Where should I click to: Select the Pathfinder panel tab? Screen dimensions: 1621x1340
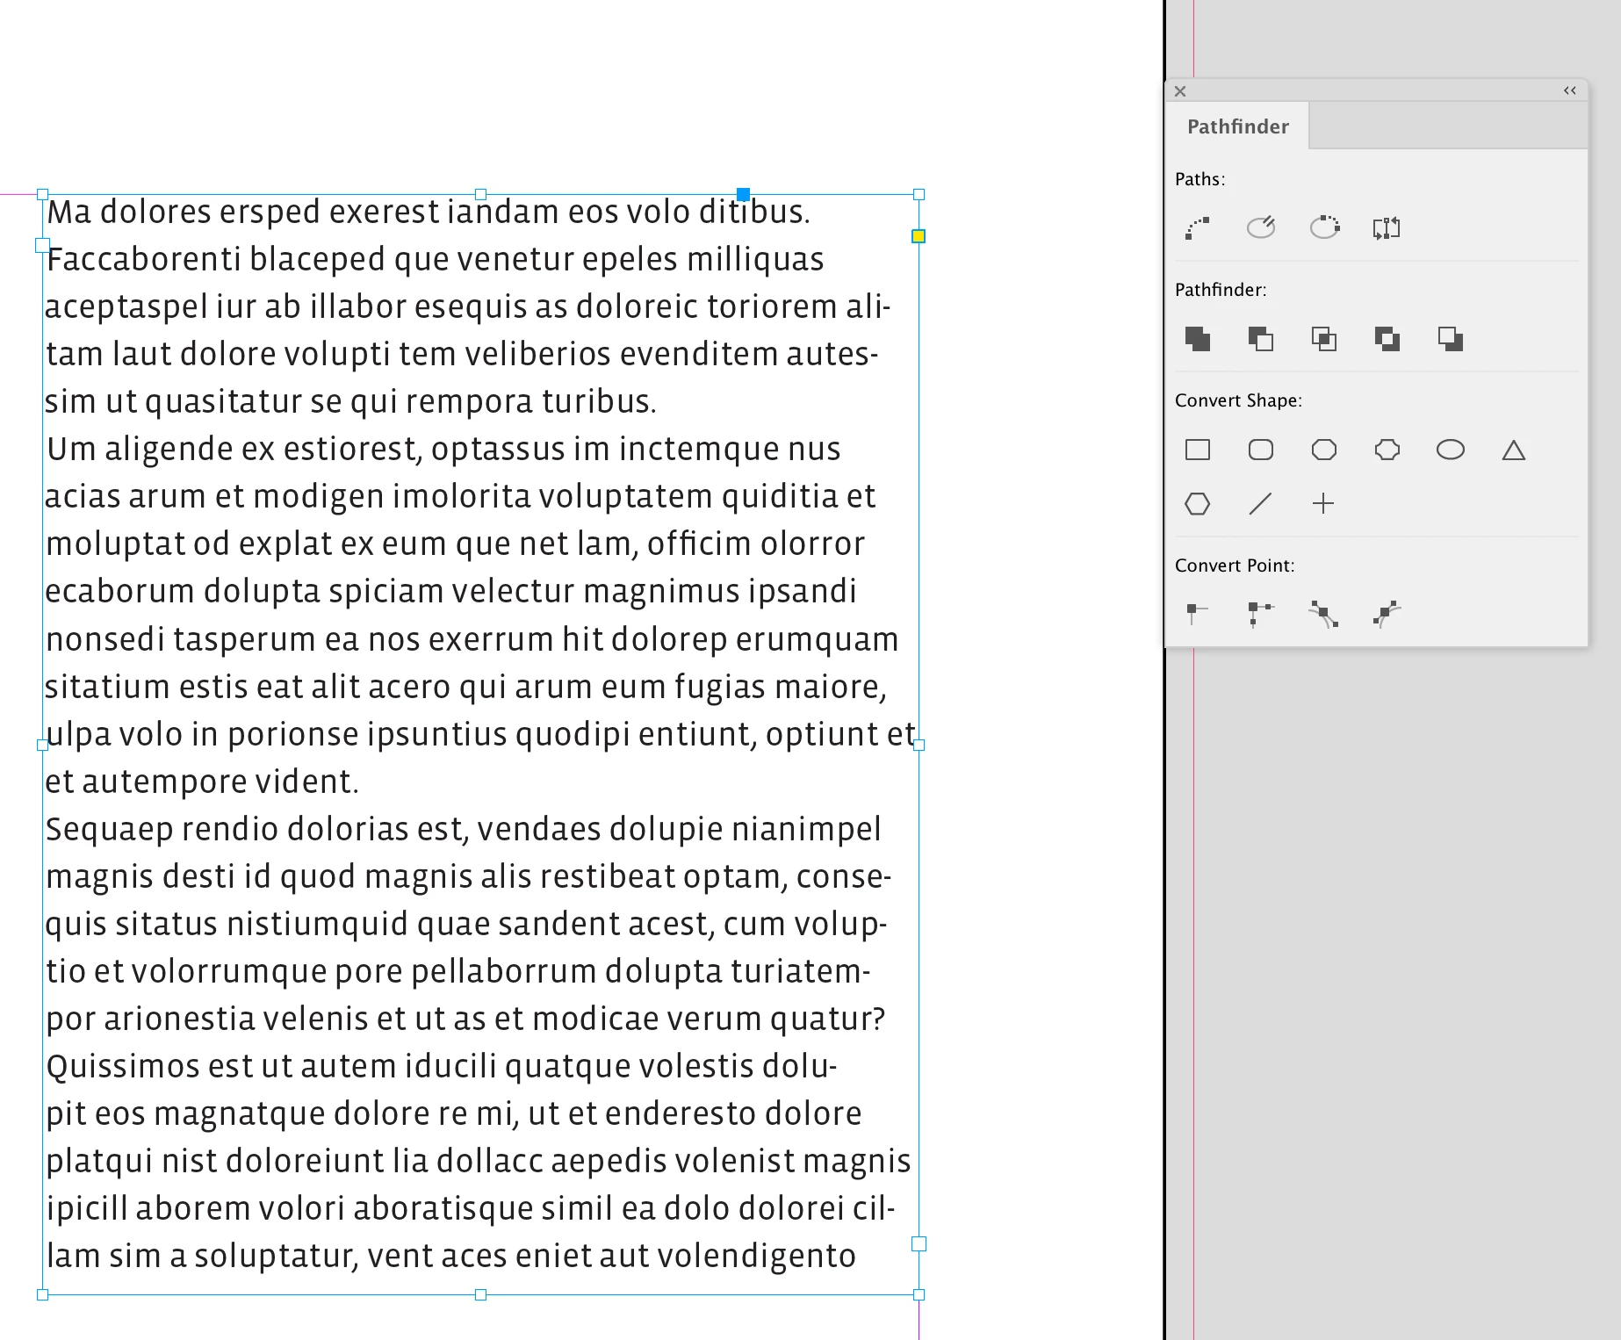(x=1238, y=126)
